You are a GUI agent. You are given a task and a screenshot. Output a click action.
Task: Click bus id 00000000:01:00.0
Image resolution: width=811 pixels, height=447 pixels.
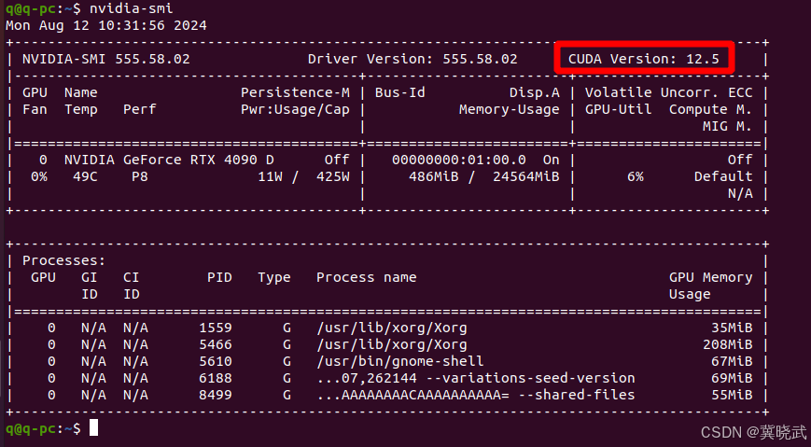(x=459, y=160)
